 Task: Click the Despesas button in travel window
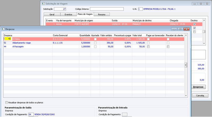[198, 87]
